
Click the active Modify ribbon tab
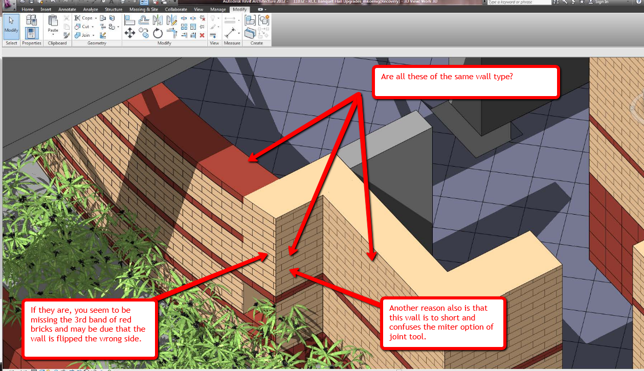click(x=239, y=9)
